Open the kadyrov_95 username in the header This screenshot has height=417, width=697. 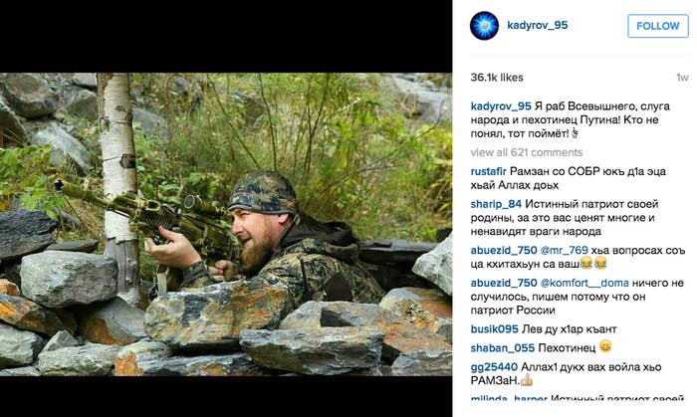click(x=538, y=25)
